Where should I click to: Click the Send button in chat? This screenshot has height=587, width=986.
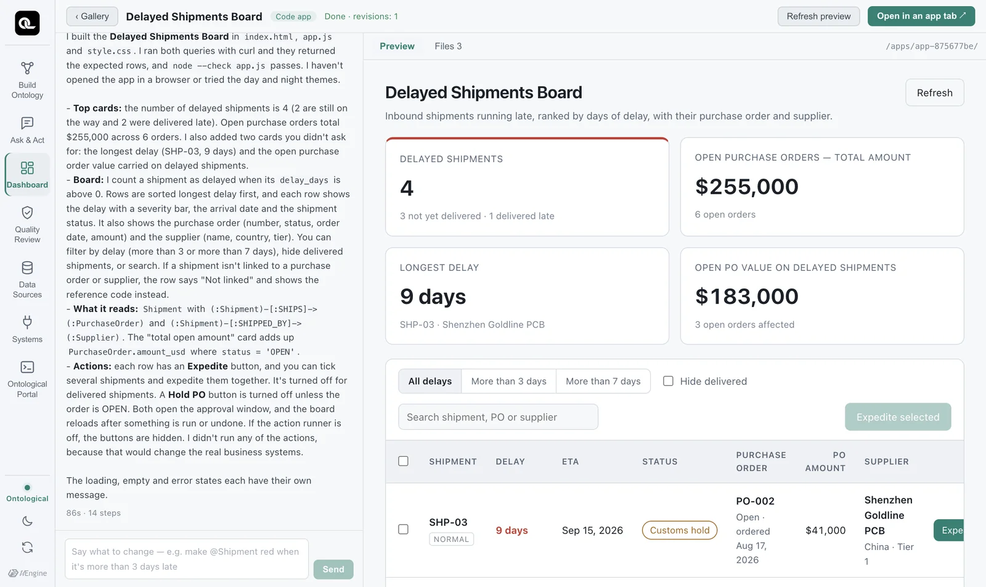pos(333,569)
